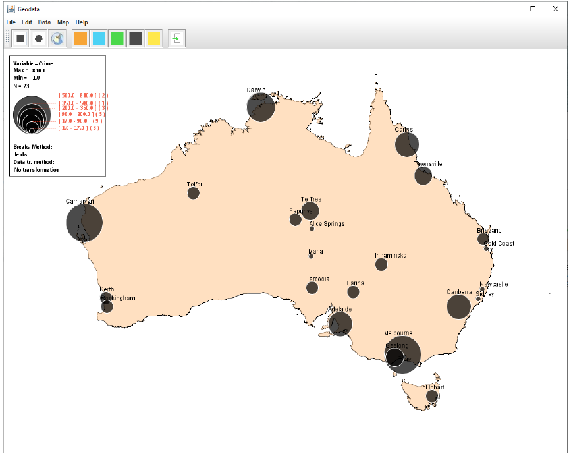
Task: Click the globe map icon
Action: coord(57,38)
